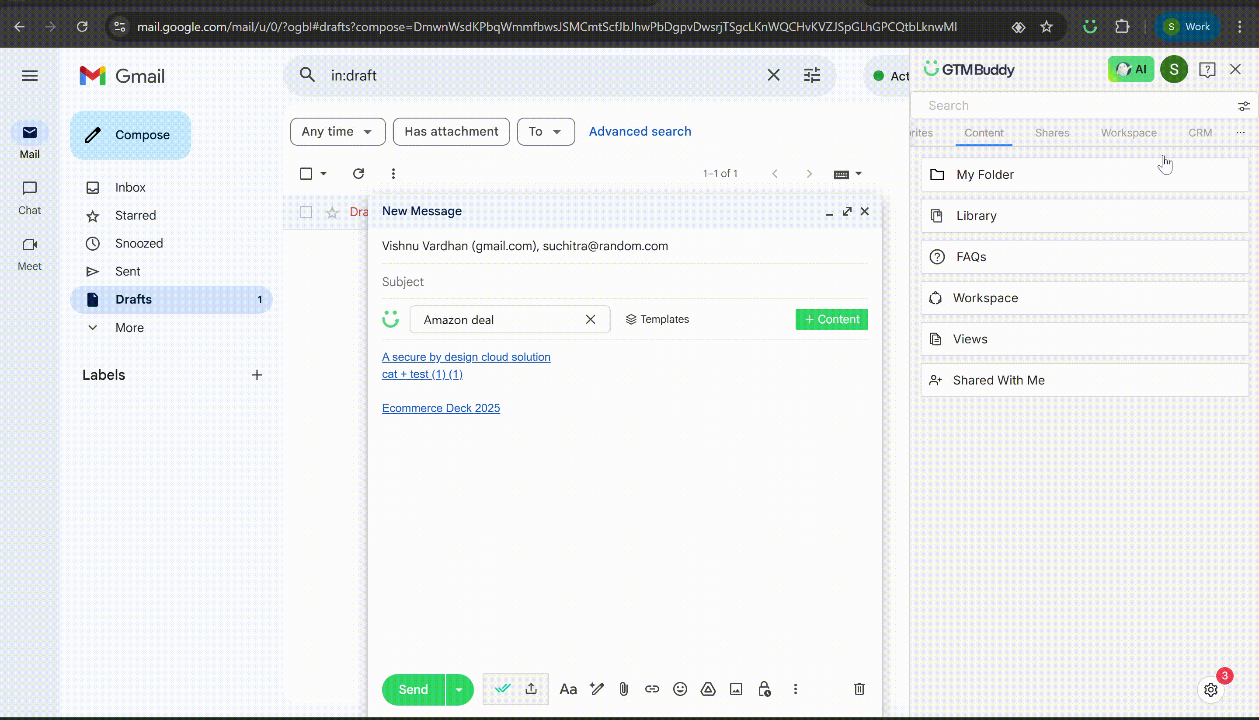1259x720 pixels.
Task: Expand the More labels section
Action: click(x=129, y=327)
